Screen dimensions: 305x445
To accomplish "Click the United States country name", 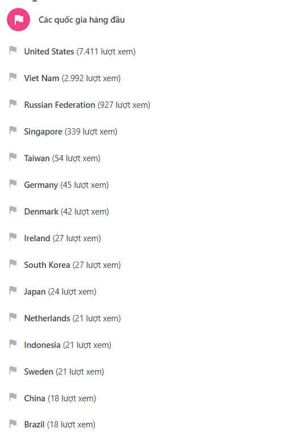I will [x=49, y=51].
